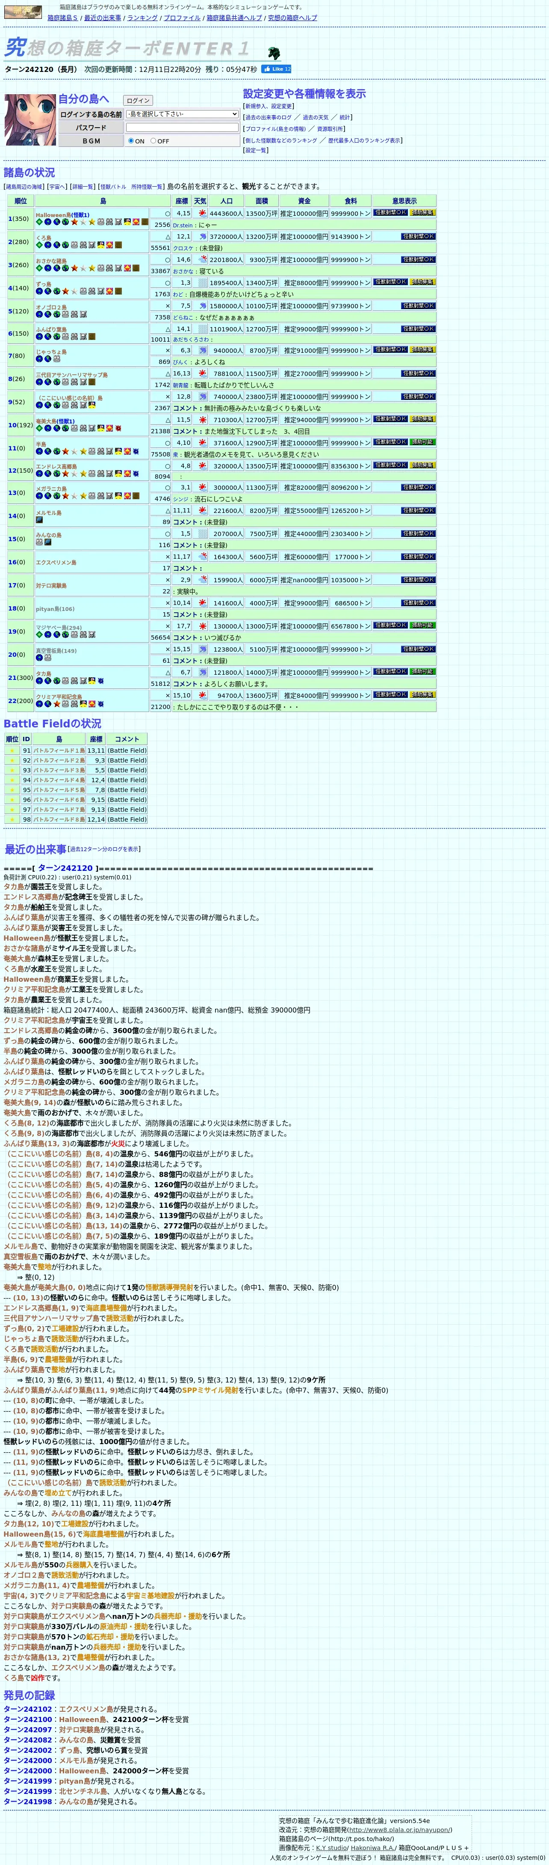The image size is (549, 1865).
Task: Click the red star award icon under Halloween島
Action: [74, 221]
